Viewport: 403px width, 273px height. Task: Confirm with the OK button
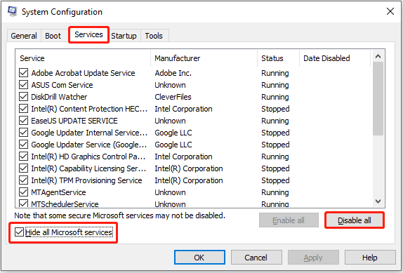tap(199, 258)
